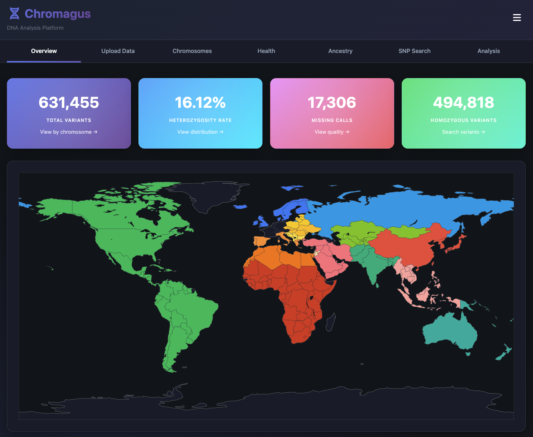
Task: Select the Overview tab
Action: click(43, 51)
